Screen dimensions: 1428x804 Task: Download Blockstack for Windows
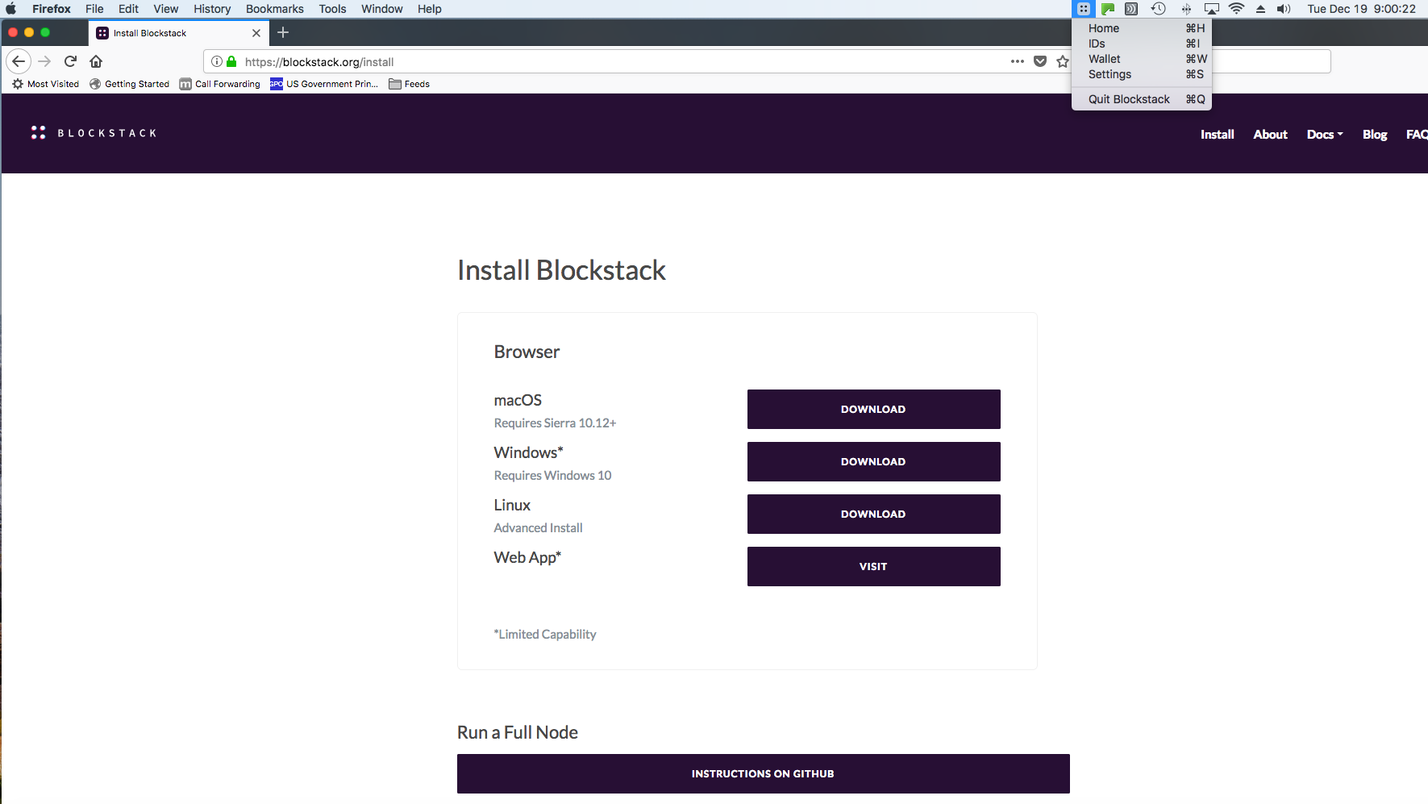click(873, 461)
